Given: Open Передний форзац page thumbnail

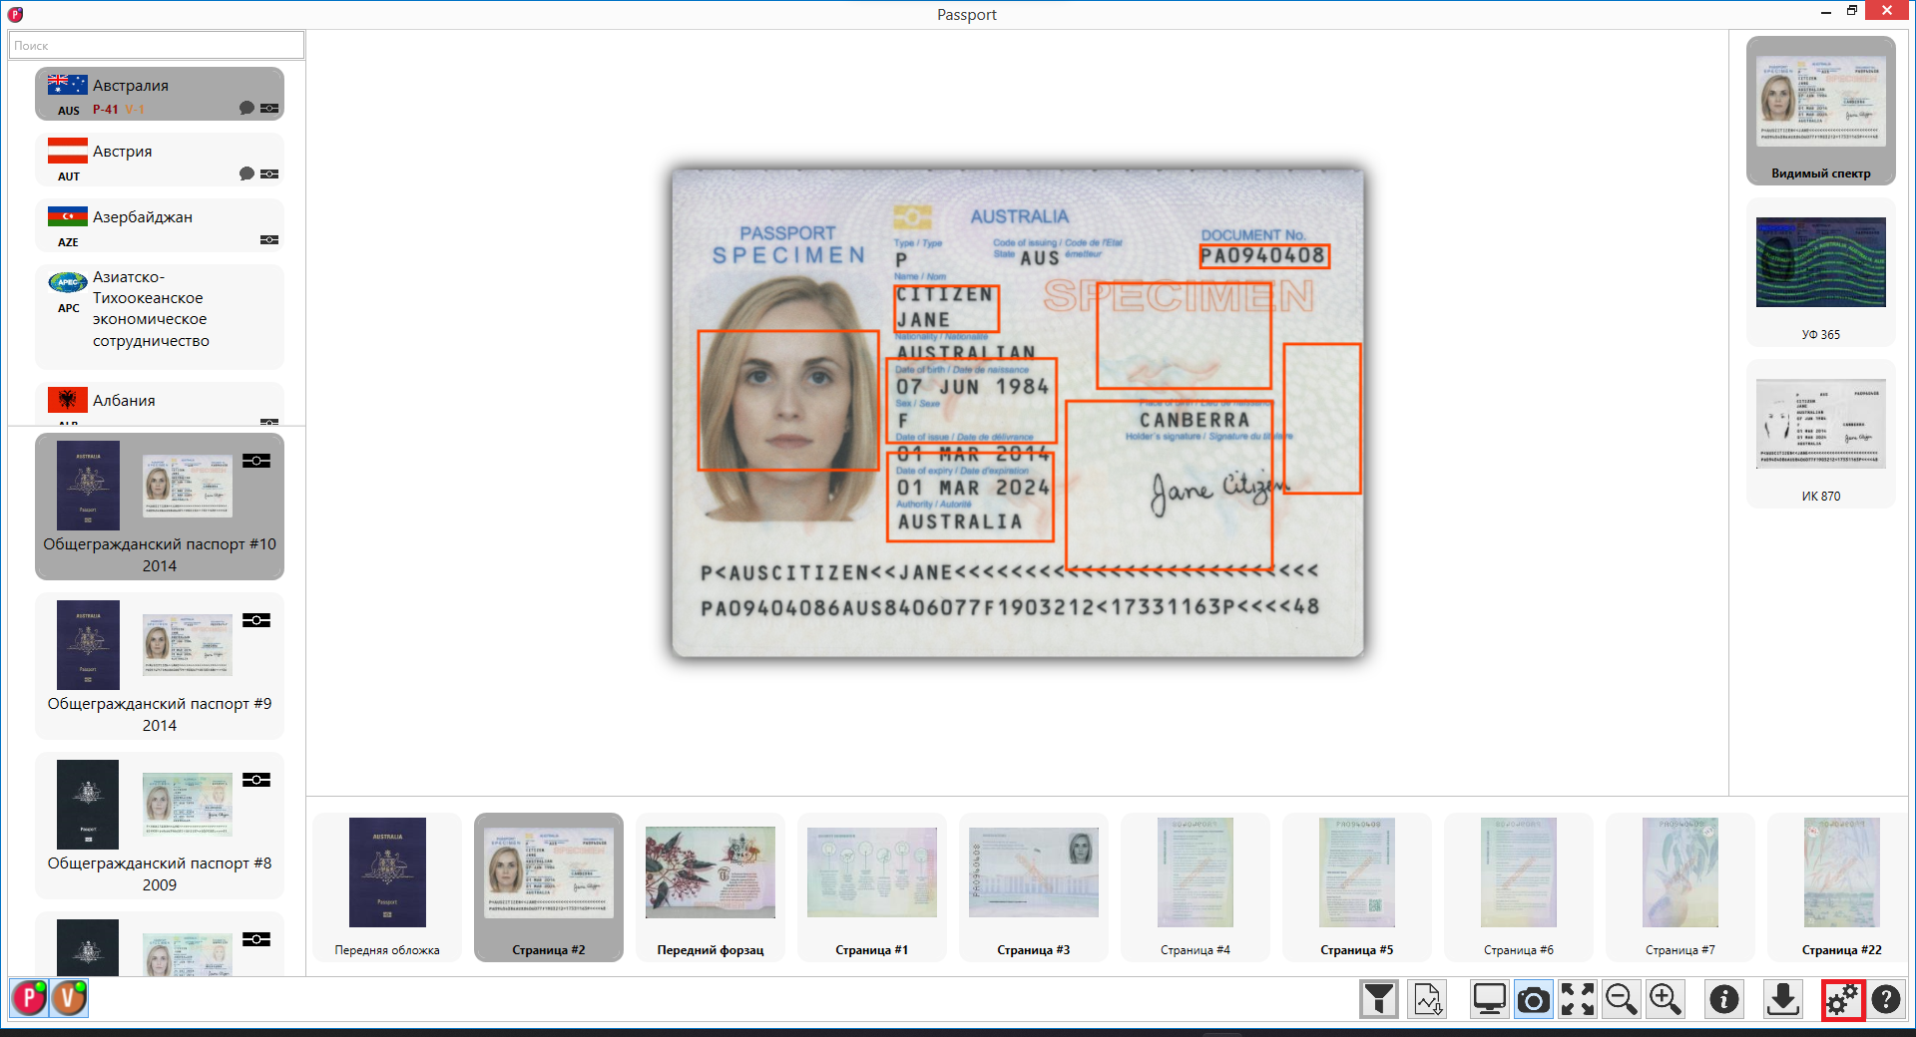Looking at the screenshot, I should (x=711, y=887).
